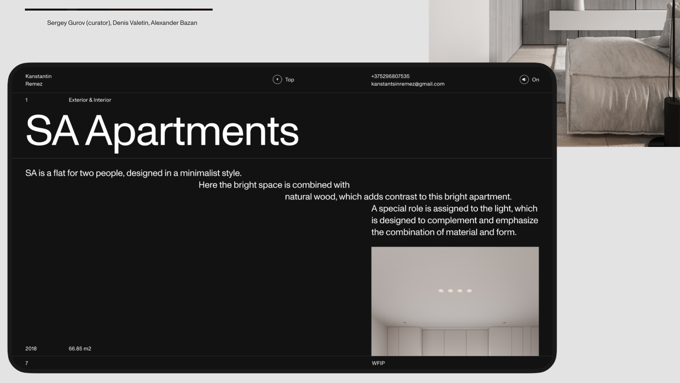
Task: Click the black progress bar at top
Action: 118,9
